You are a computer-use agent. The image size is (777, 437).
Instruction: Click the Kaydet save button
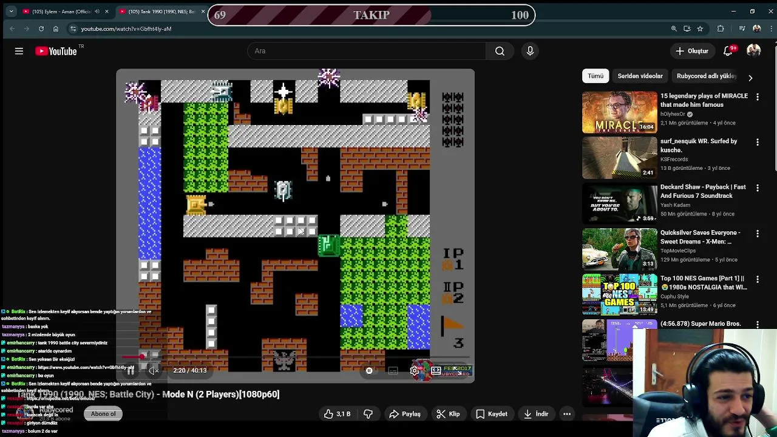coord(492,414)
